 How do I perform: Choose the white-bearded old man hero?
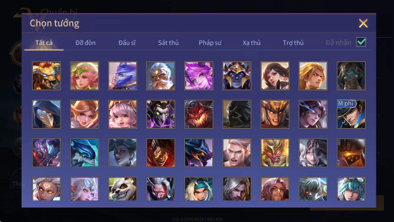161,76
